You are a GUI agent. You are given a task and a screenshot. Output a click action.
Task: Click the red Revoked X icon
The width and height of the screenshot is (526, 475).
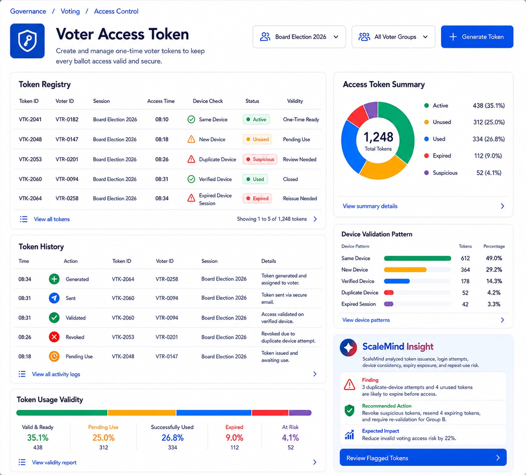54,337
